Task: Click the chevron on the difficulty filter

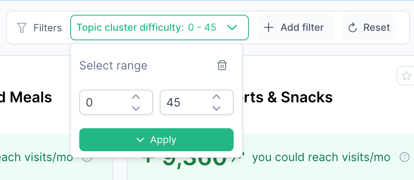Action: point(232,28)
